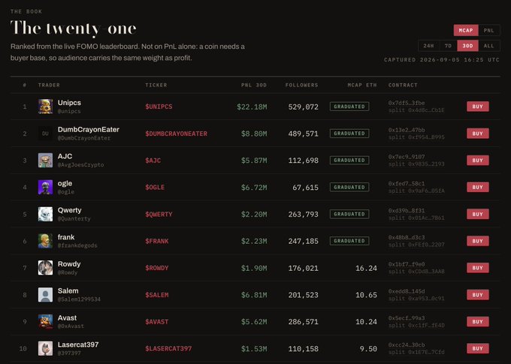This screenshot has width=511, height=364.
Task: Click contract address 0x7df5…3fbe
Action: coord(407,103)
